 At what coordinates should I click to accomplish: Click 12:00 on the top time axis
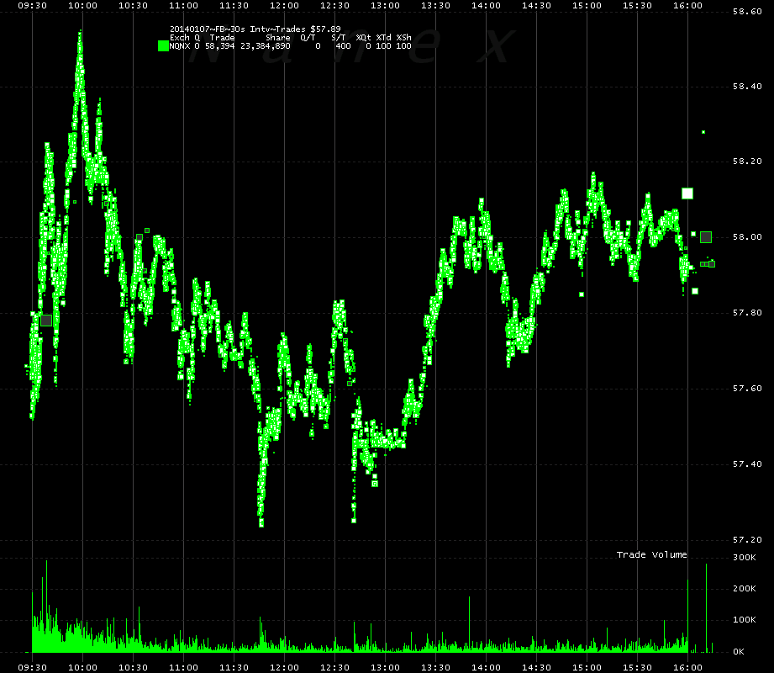coord(284,5)
